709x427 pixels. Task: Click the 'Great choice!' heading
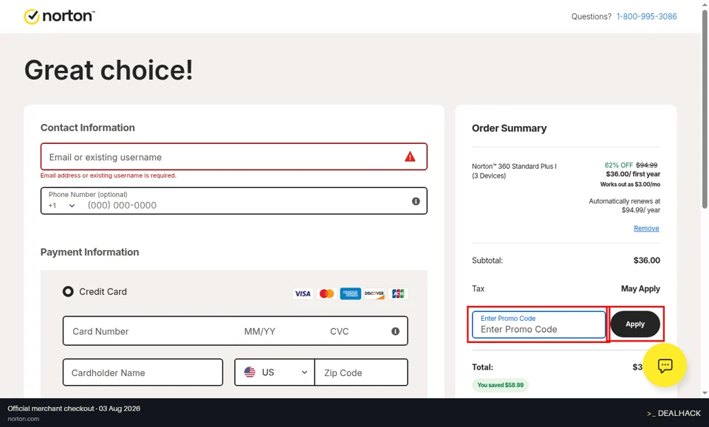click(x=109, y=70)
